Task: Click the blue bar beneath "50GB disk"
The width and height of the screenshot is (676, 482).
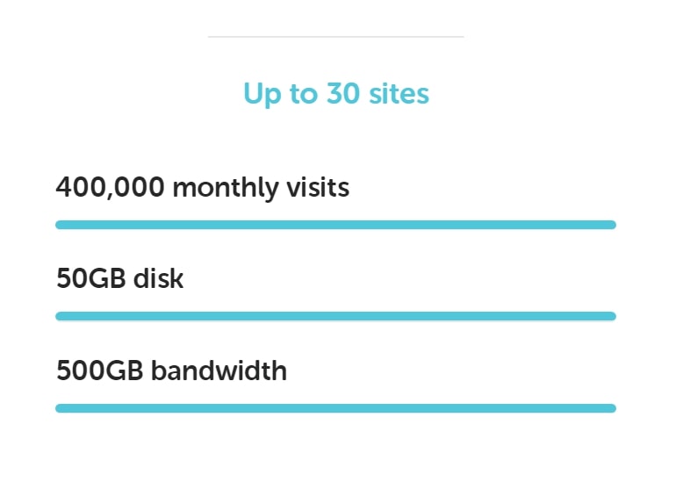Action: click(x=336, y=316)
